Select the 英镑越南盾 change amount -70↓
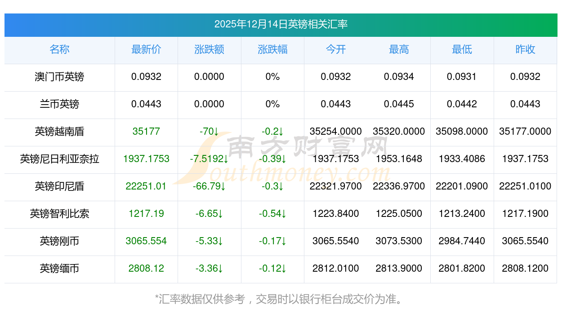Image resolution: width=562 pixels, height=313 pixels. pos(209,132)
